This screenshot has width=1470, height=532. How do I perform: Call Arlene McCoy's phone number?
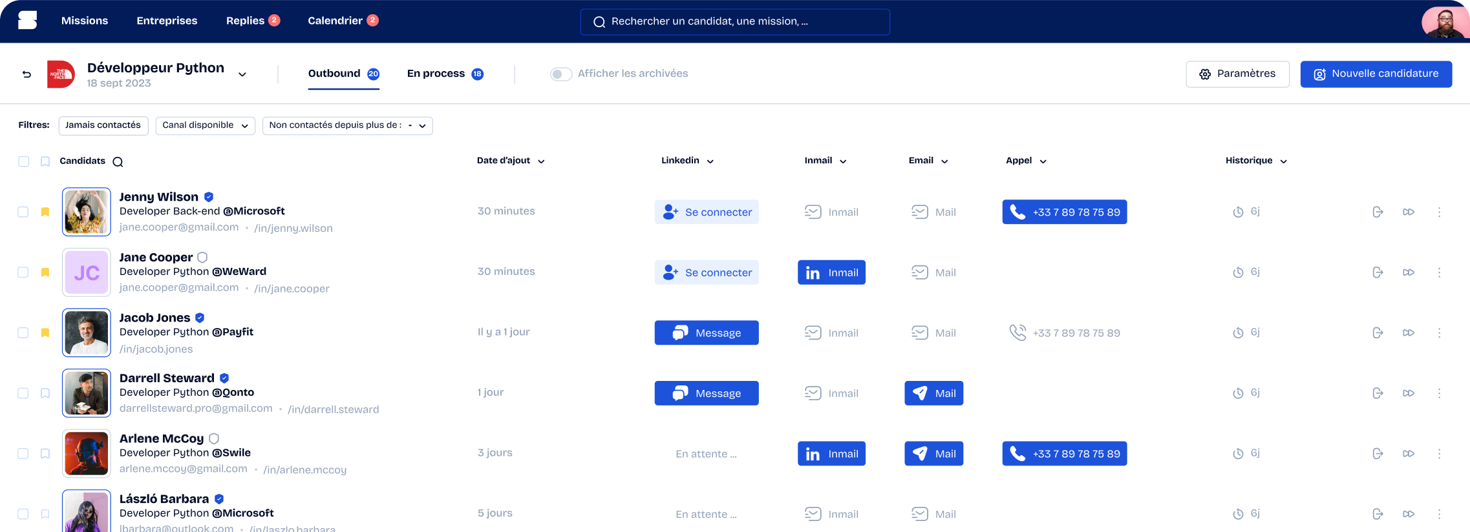[1065, 454]
